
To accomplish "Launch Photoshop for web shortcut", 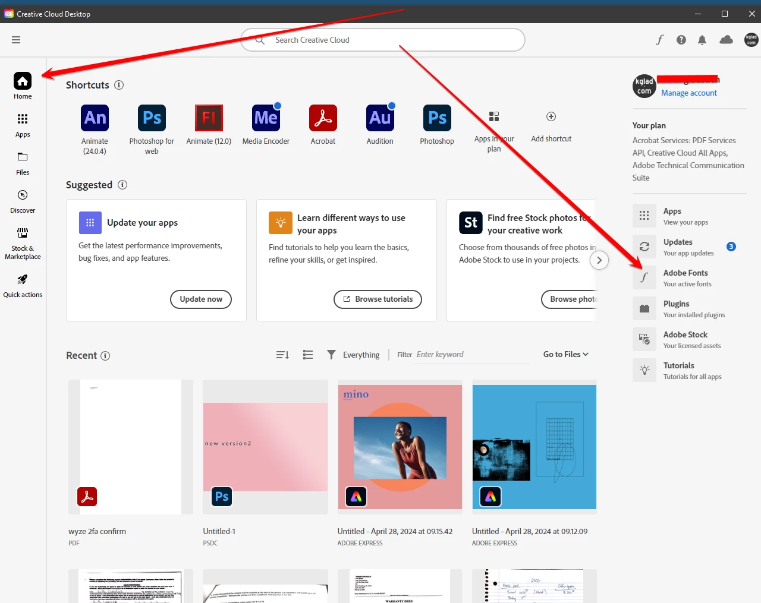I will 152,118.
